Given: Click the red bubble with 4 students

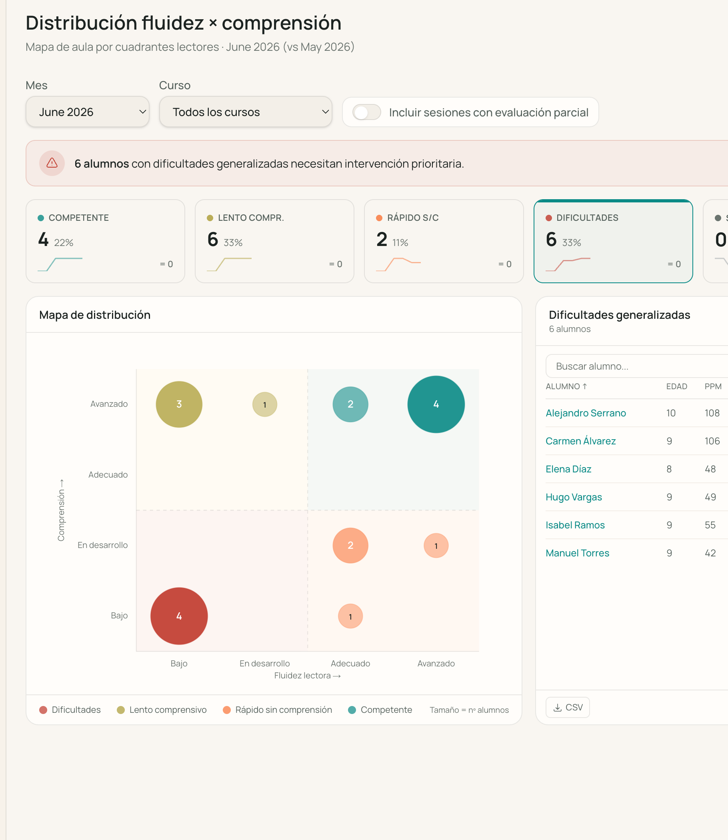Looking at the screenshot, I should coord(179,616).
